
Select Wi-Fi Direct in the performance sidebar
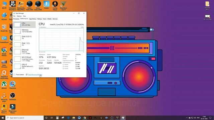[24, 59]
